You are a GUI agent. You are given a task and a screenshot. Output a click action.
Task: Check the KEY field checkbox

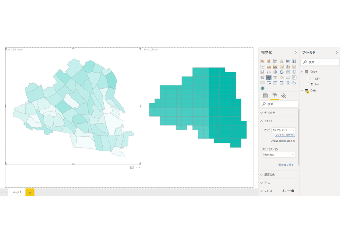(308, 78)
